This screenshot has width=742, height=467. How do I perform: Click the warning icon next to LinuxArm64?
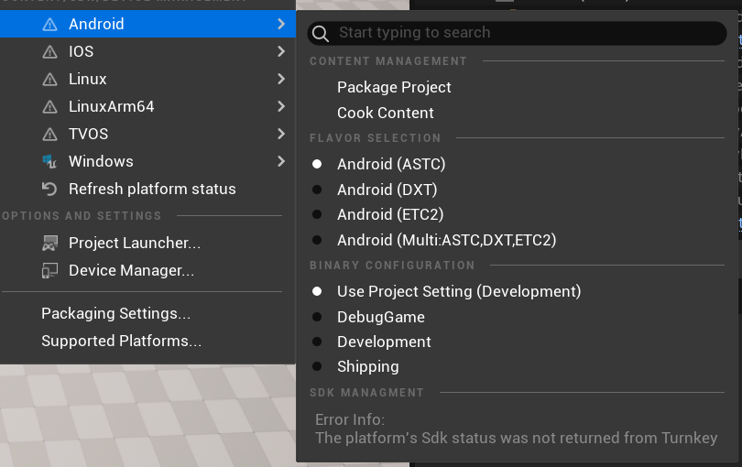[49, 106]
